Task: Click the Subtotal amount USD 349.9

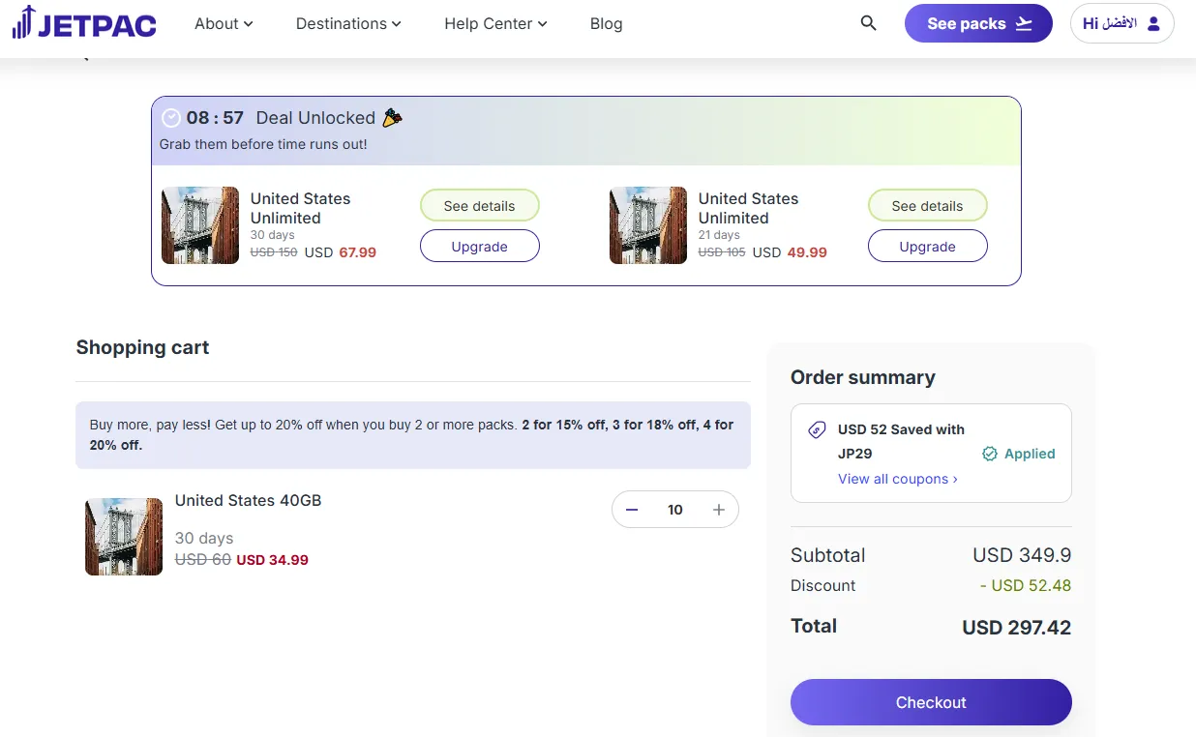Action: coord(1022,555)
